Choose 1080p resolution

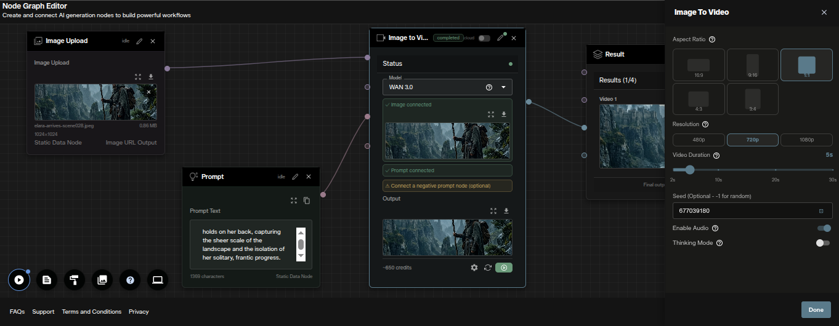pyautogui.click(x=806, y=140)
